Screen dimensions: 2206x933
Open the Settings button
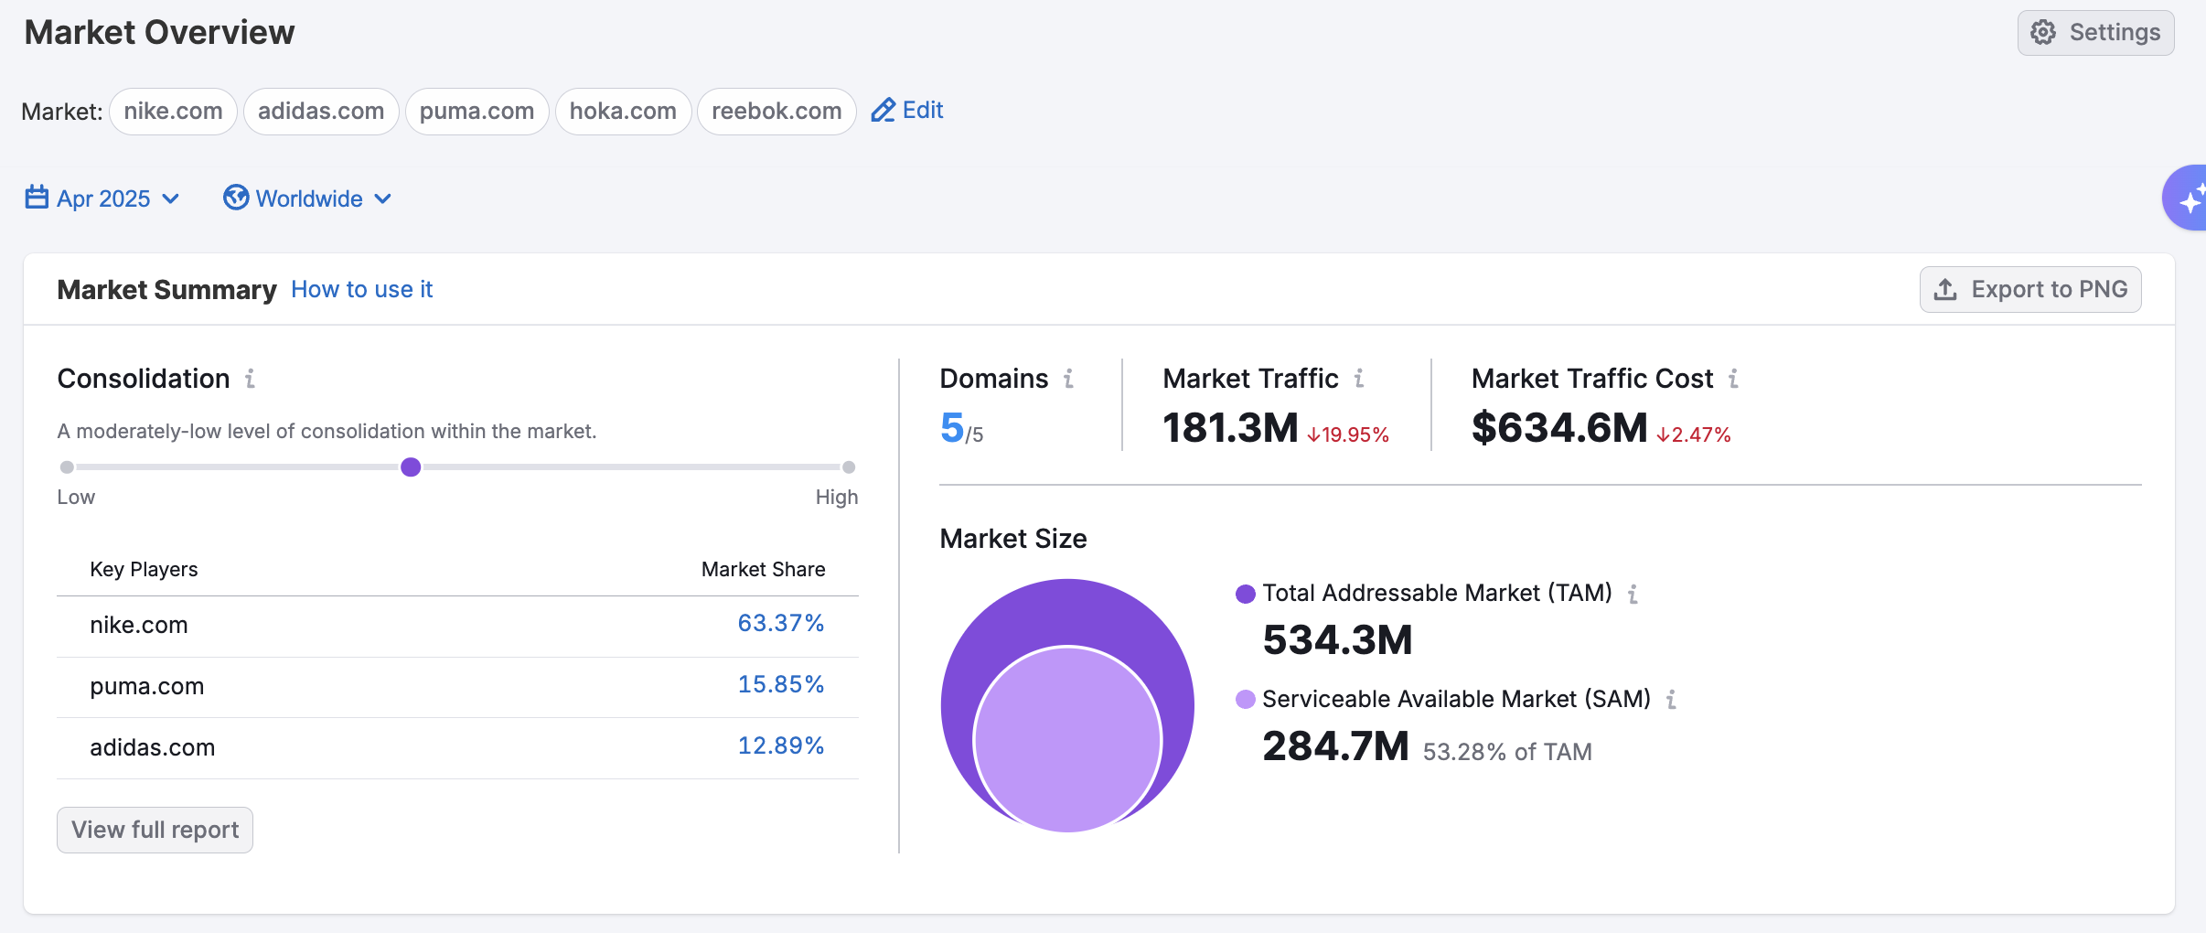pyautogui.click(x=2095, y=33)
